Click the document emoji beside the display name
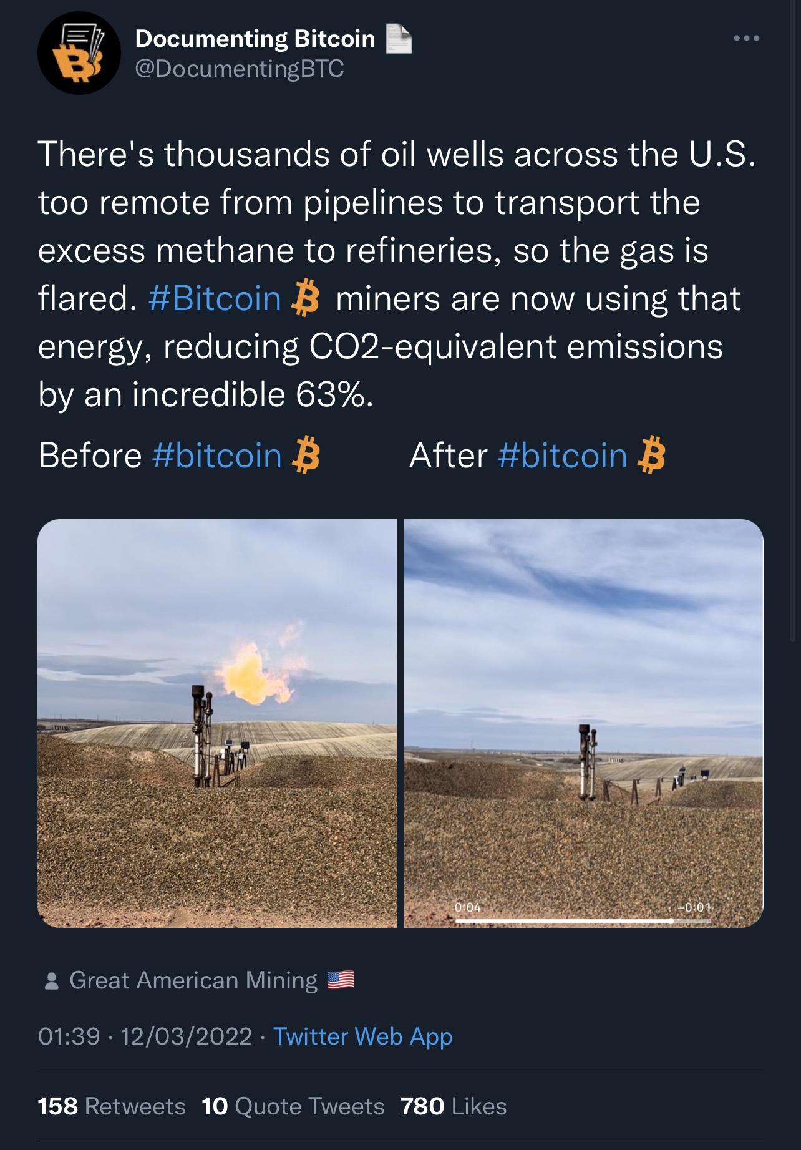 (x=399, y=39)
